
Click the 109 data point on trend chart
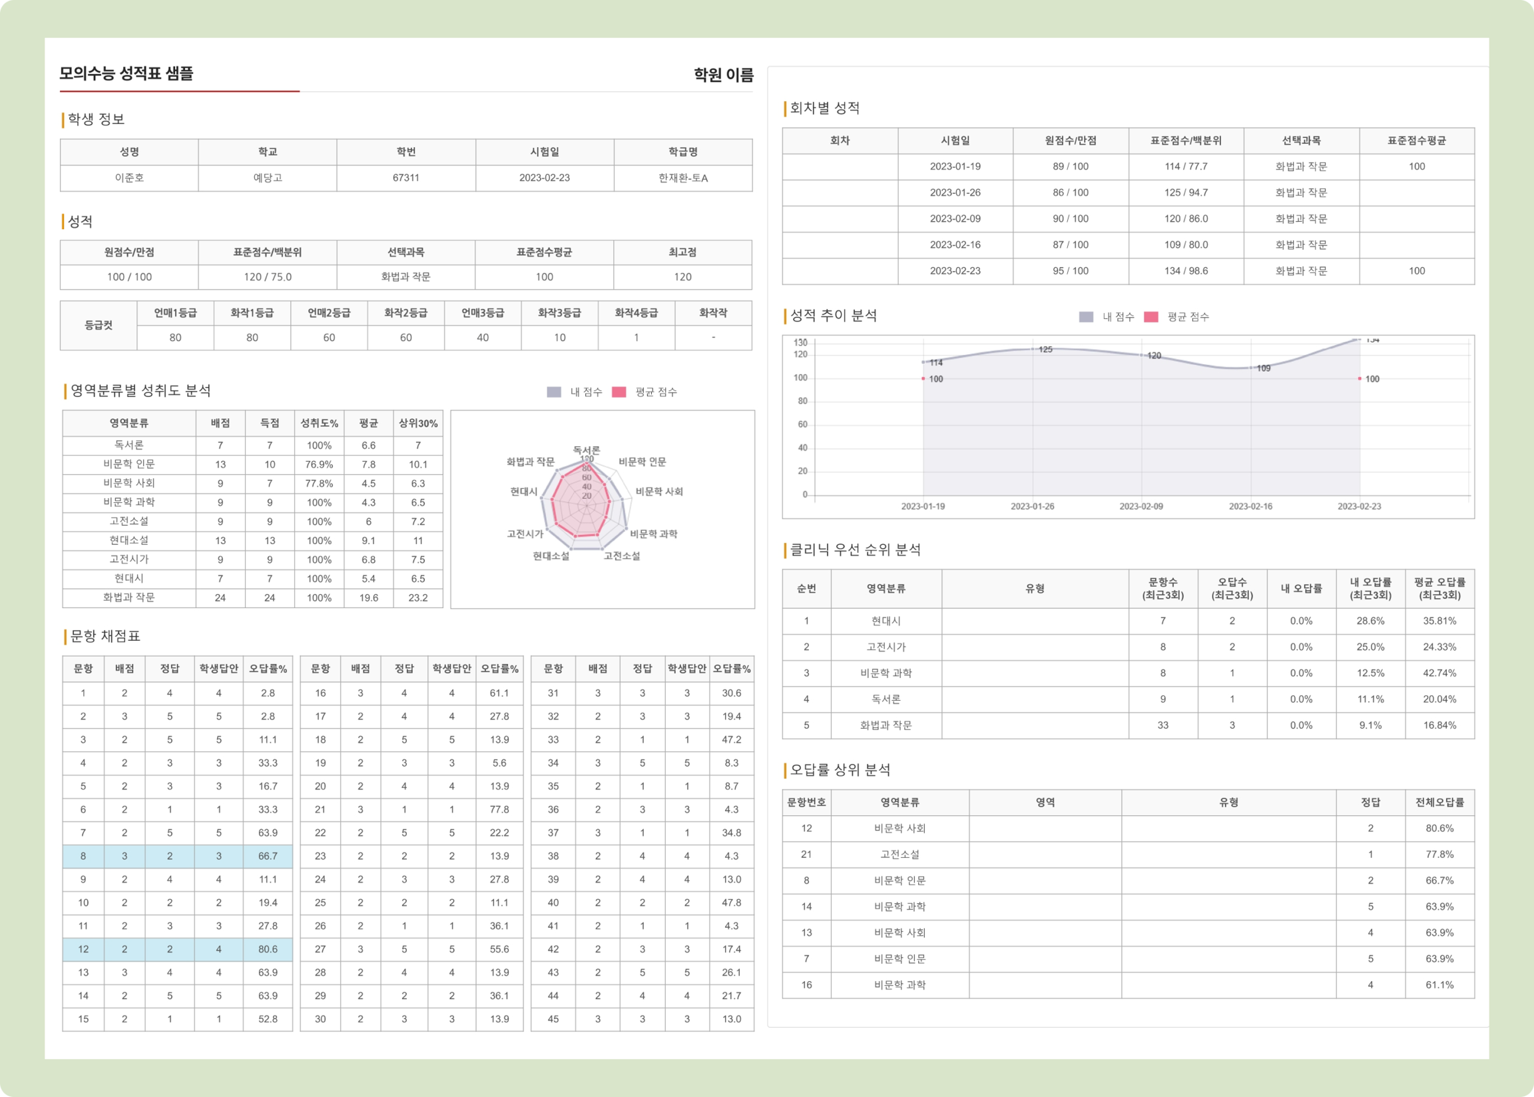coord(1250,368)
